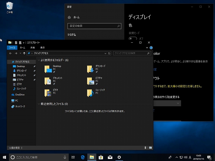Click the up-arrow navigation button in Explorer
This screenshot has height=161, width=215.
[x=24, y=53]
